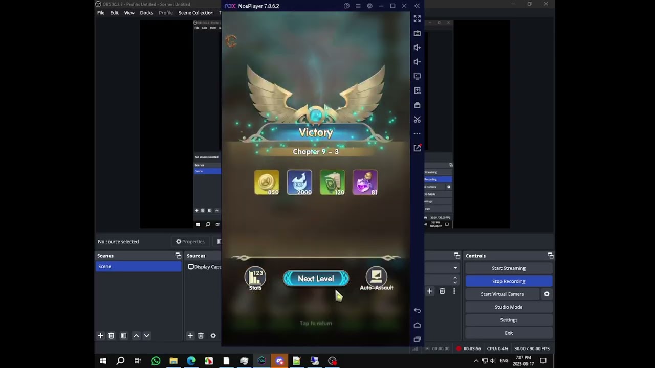Open NoxPlayer help question icon
The width and height of the screenshot is (655, 368).
pos(346,6)
